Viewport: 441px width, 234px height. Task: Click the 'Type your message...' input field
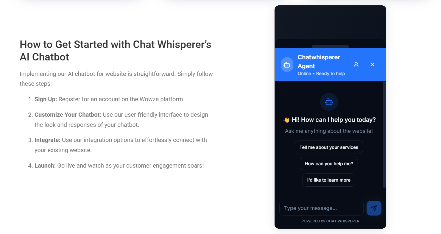(321, 208)
